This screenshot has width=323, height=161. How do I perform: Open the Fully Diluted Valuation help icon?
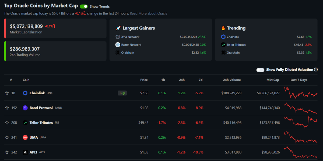315,70
